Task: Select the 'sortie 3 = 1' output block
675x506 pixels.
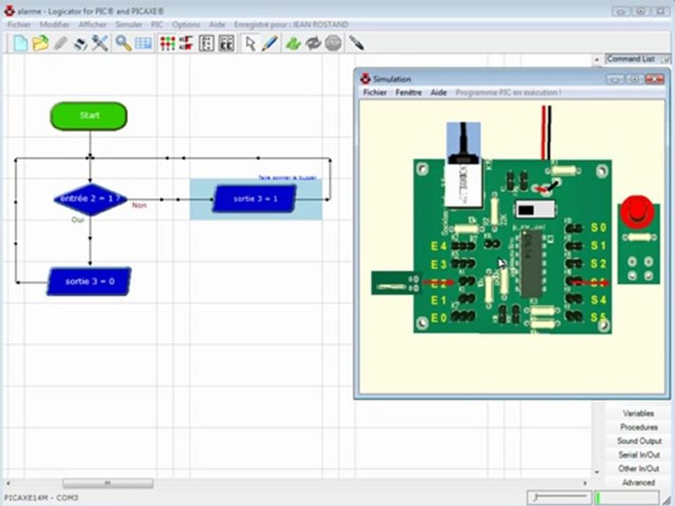Action: pos(255,199)
